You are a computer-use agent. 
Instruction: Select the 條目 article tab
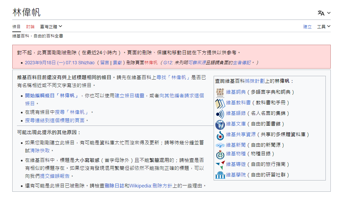click(x=16, y=27)
